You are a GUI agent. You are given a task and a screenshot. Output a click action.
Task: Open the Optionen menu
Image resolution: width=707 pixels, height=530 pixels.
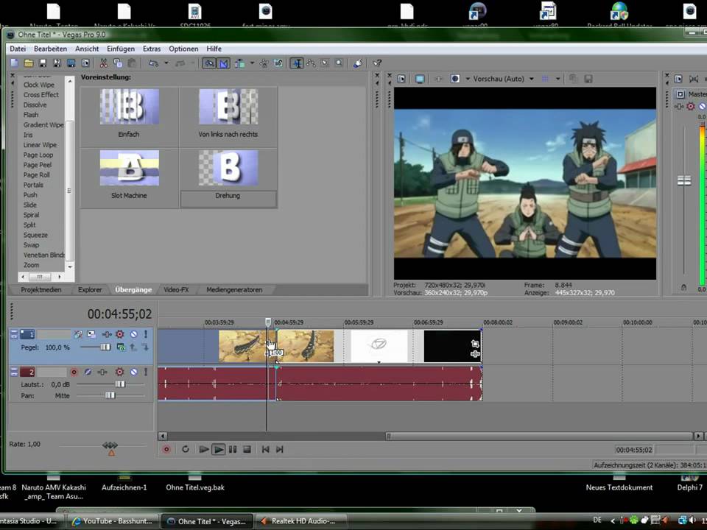coord(183,49)
